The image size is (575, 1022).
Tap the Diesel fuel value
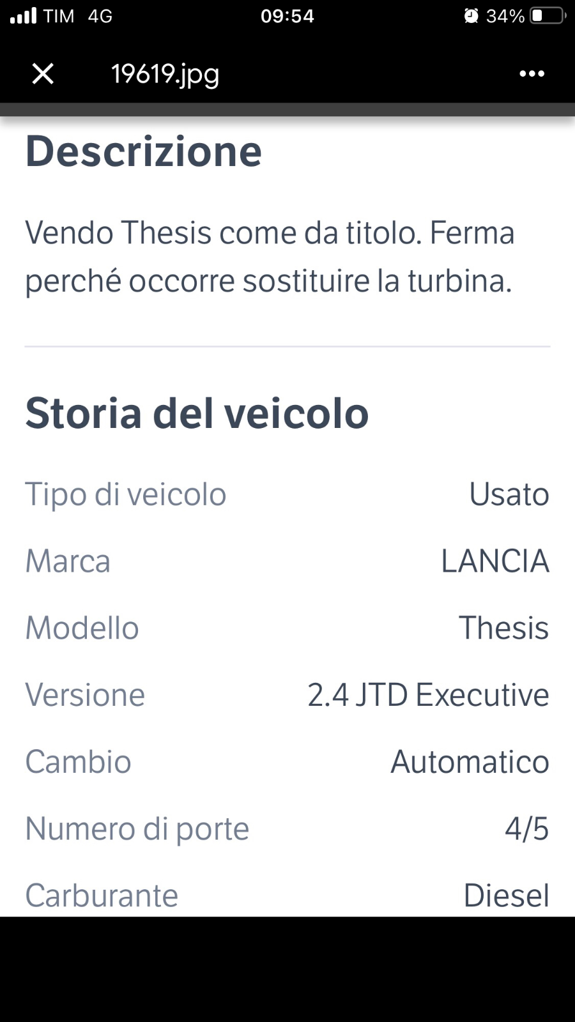point(506,896)
